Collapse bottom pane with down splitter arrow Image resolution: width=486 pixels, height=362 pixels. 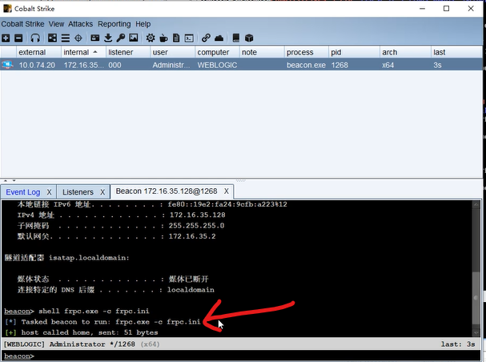(x=14, y=180)
